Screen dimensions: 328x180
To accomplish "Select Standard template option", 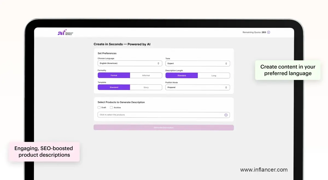I will 114,87.
